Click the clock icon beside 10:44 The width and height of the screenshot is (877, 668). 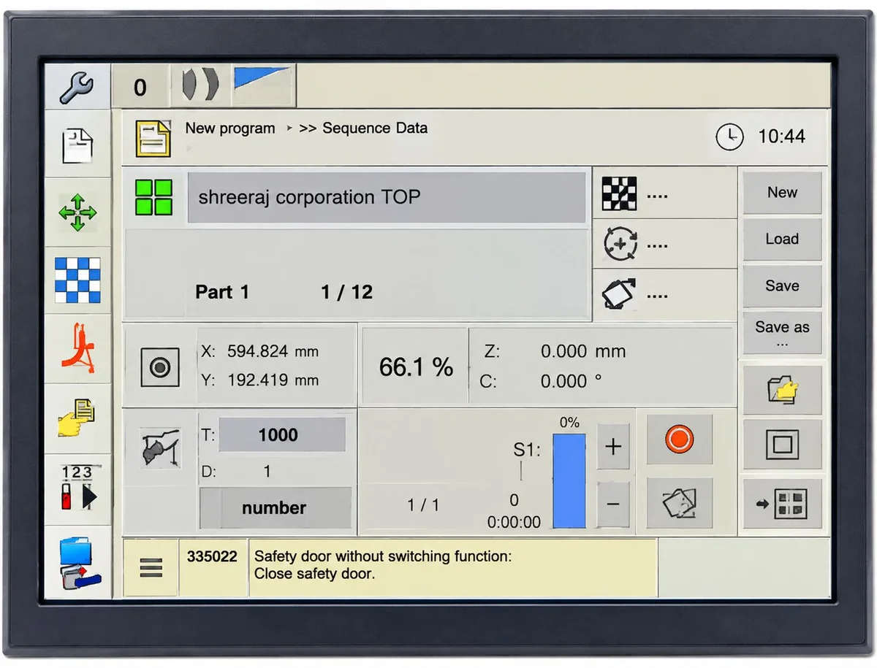pos(729,137)
